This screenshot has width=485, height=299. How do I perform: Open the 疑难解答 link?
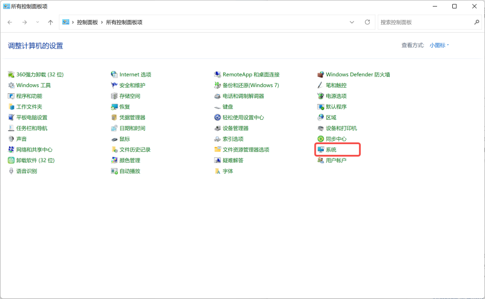(233, 160)
